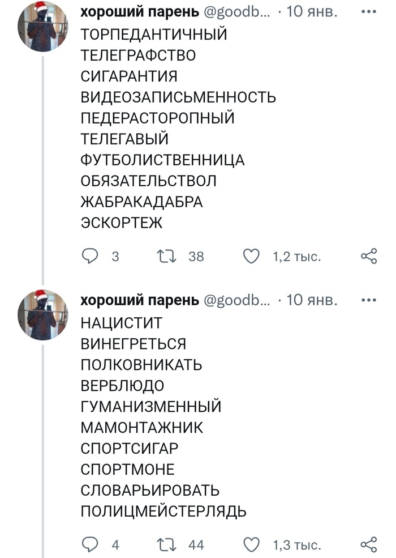
Task: Open the more options menu on second tweet
Action: point(368,300)
